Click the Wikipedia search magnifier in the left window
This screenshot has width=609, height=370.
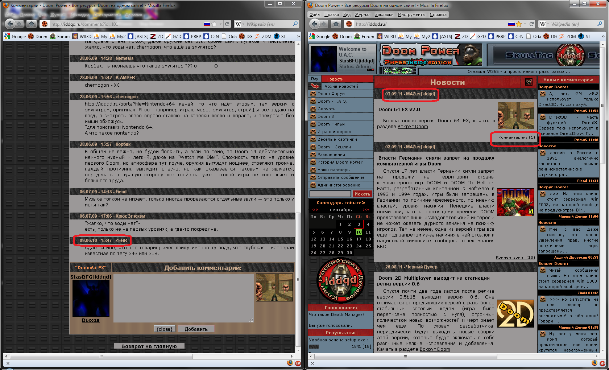point(295,24)
